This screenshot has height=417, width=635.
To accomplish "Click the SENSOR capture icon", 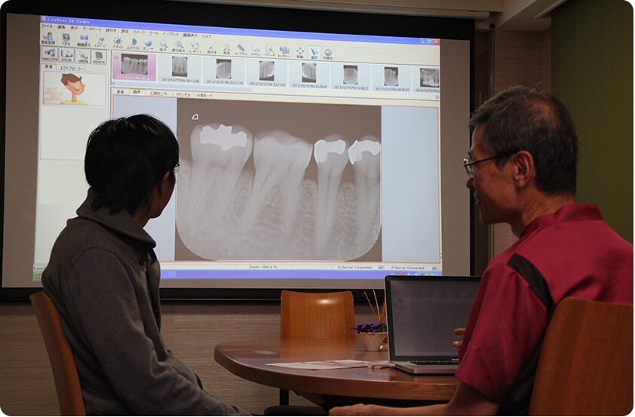I will click(x=66, y=55).
